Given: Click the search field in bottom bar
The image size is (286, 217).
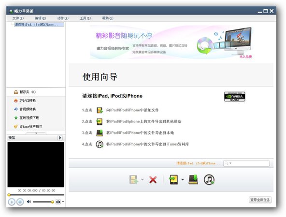Looking at the screenshot, I should pyautogui.click(x=246, y=163).
